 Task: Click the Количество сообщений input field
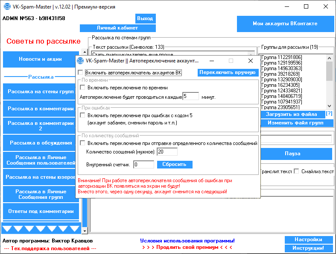tap(167, 152)
